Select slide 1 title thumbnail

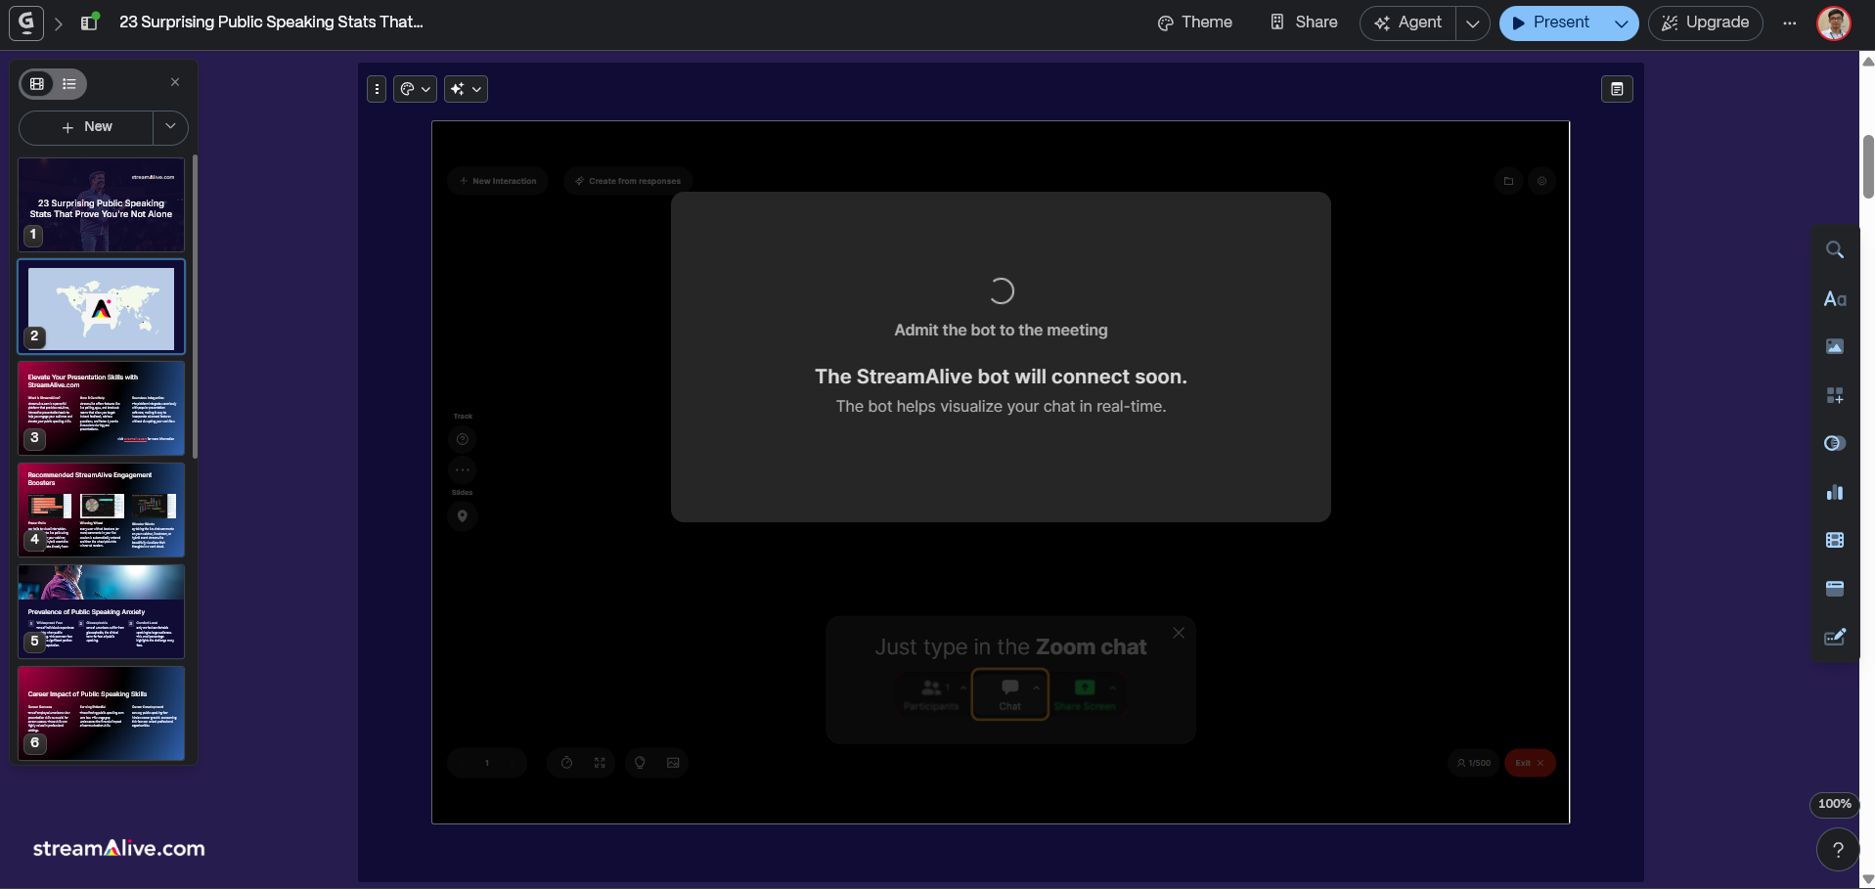pos(101,205)
